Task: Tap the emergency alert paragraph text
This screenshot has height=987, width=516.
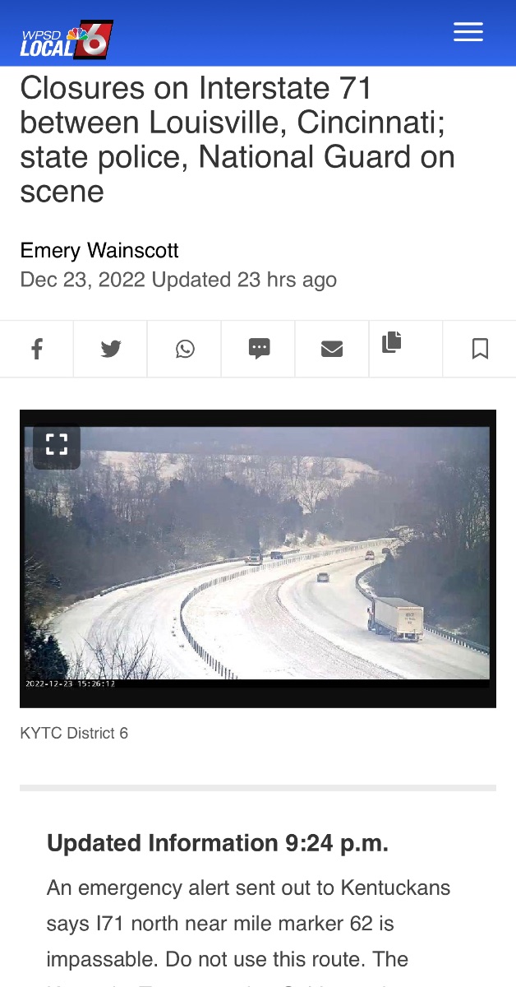Action: coord(249,924)
